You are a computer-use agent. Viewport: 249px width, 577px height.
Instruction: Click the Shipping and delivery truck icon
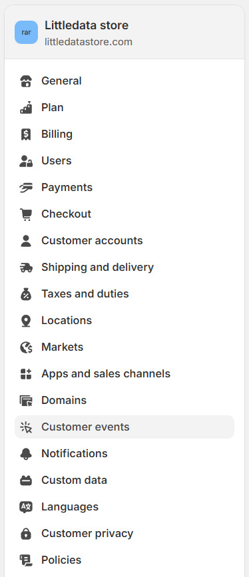pos(26,268)
